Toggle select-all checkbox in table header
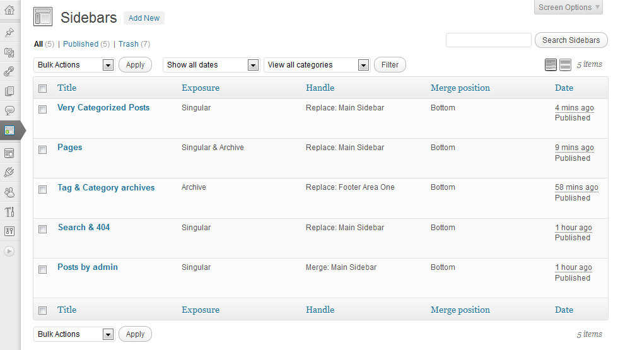 (x=43, y=88)
